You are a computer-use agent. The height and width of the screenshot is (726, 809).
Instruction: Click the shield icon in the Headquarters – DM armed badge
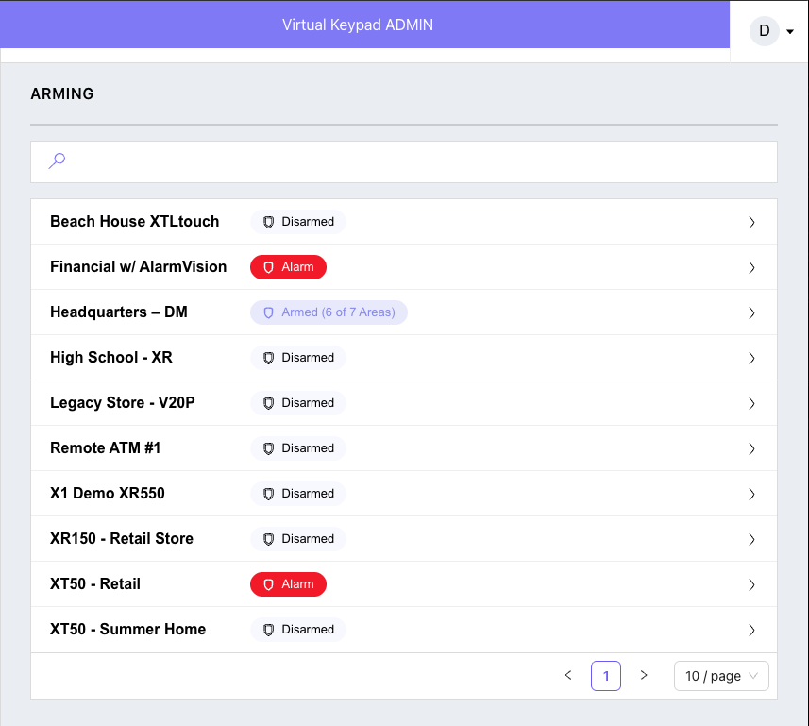click(x=268, y=312)
